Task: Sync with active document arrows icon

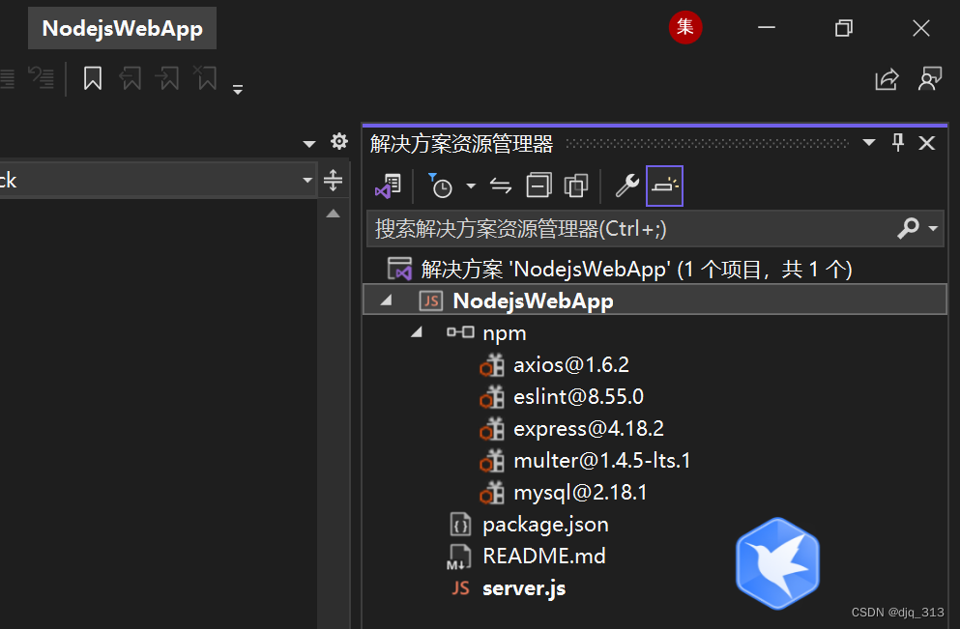Action: 501,186
